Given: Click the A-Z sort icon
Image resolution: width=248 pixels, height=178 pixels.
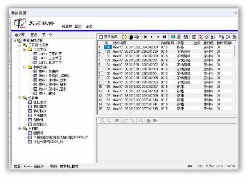Looking at the screenshot, I should pyautogui.click(x=213, y=37).
